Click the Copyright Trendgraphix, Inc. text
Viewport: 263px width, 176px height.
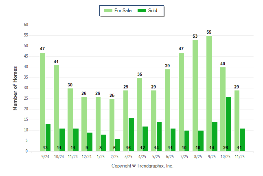point(142,166)
